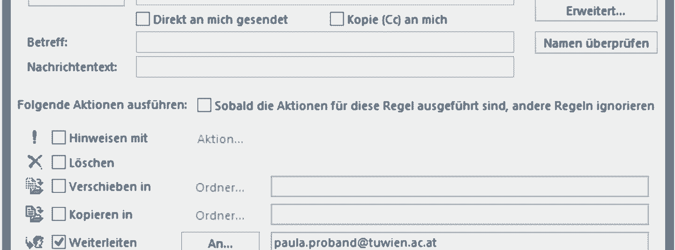The height and width of the screenshot is (250, 675).
Task: Open Ordner... link for Verschieben in
Action: (x=220, y=188)
